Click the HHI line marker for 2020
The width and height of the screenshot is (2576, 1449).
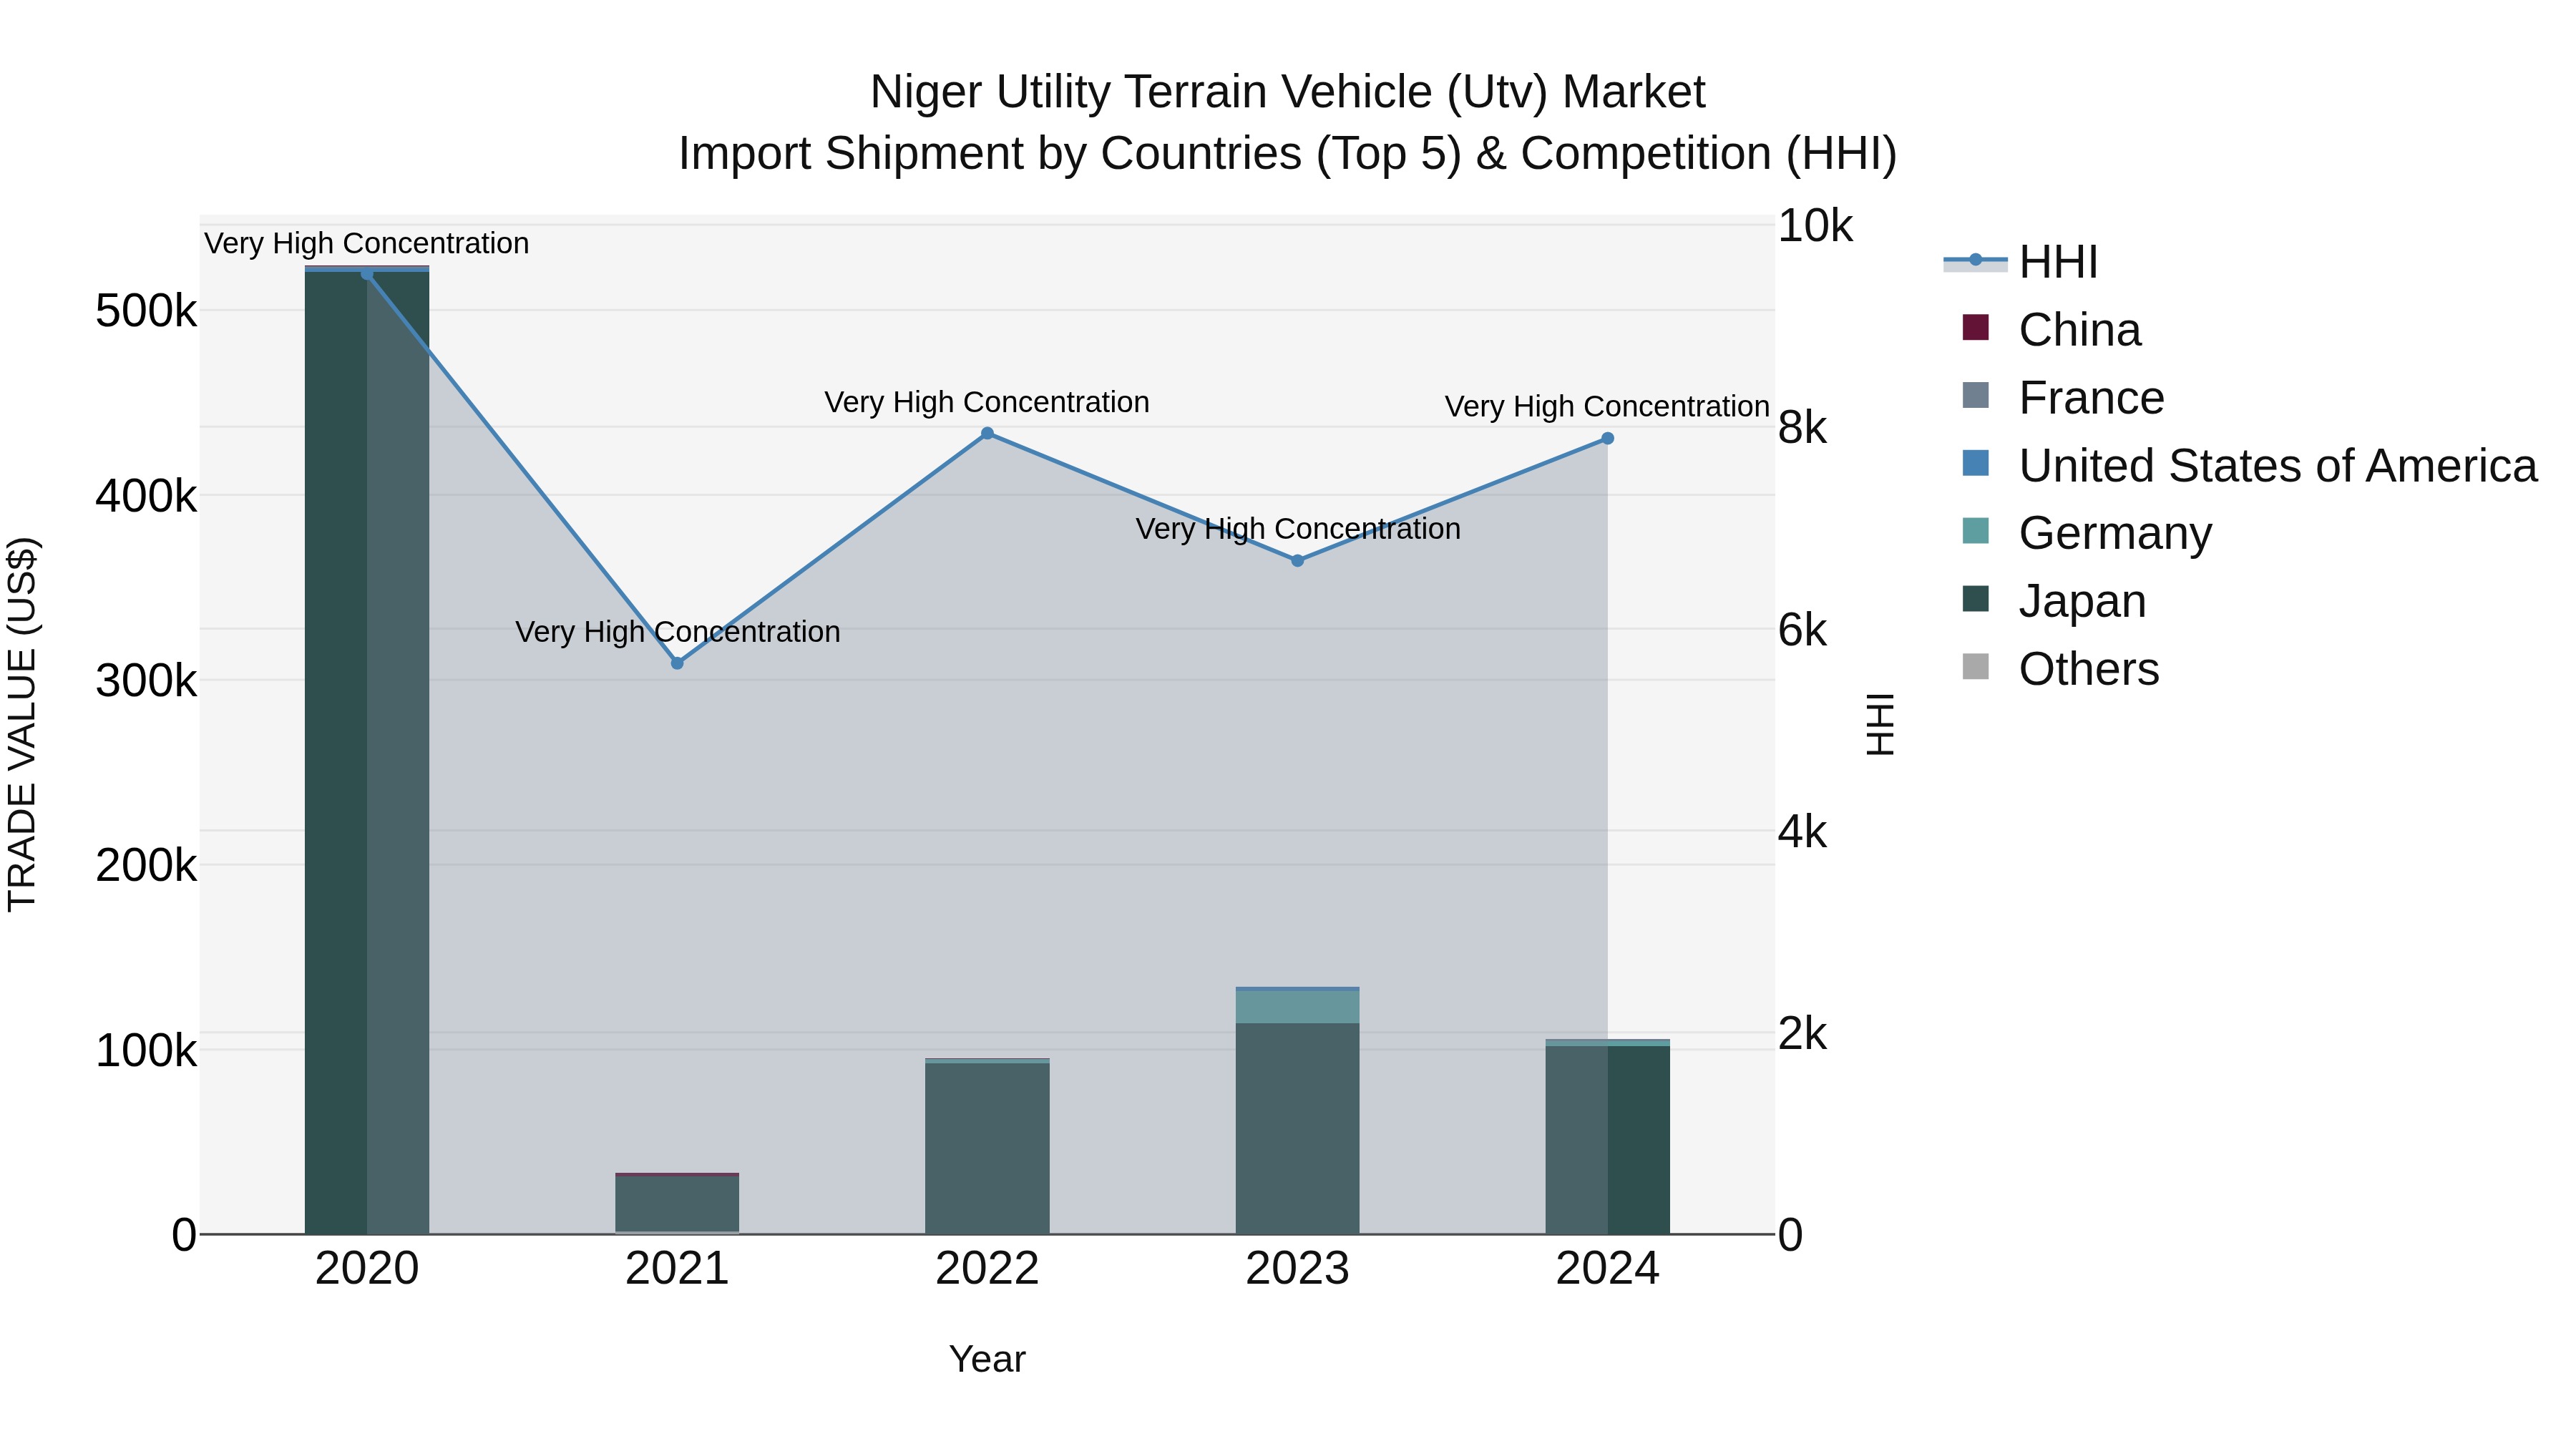tap(367, 275)
